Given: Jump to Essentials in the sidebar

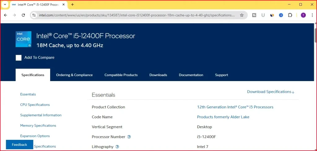Looking at the screenshot, I should click(28, 94).
